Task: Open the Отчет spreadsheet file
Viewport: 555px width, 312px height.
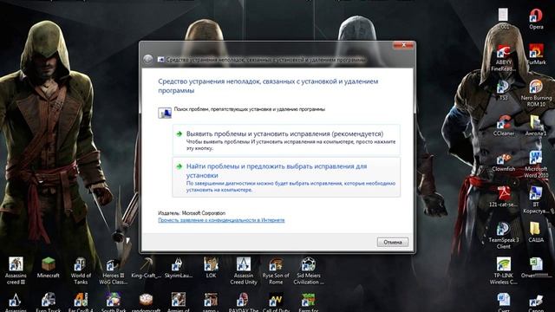Action: coord(536,268)
